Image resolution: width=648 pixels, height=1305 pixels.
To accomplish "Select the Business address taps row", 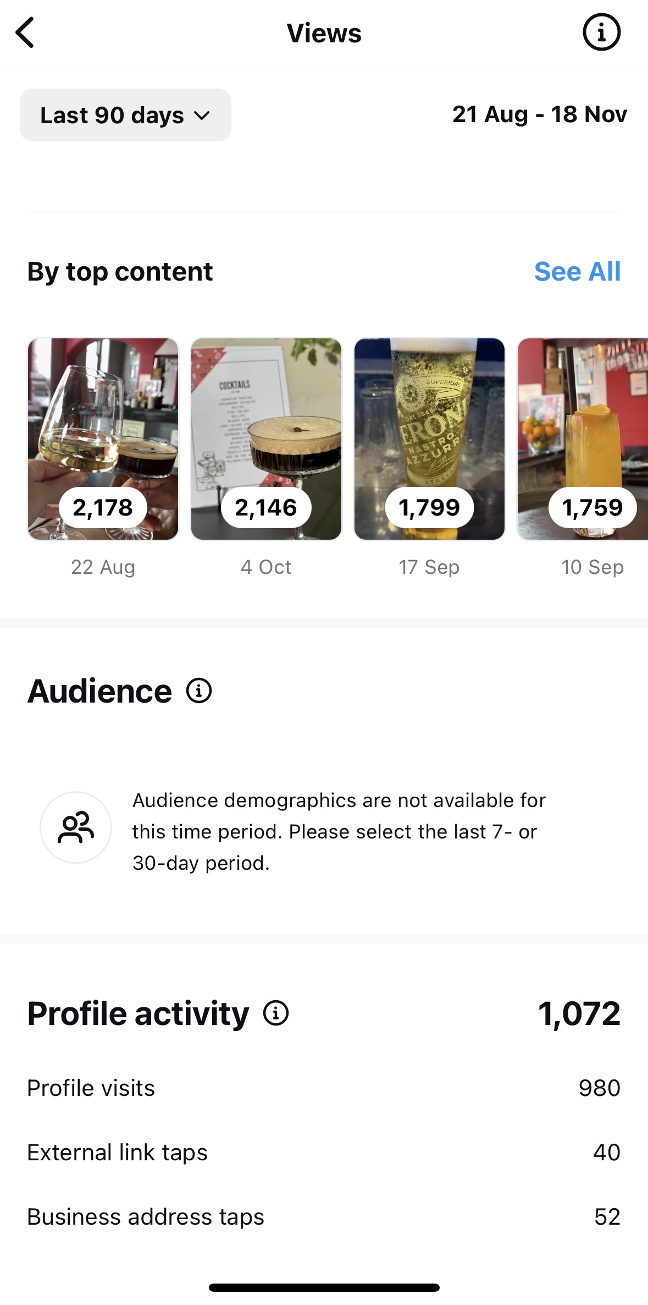I will coord(324,1217).
